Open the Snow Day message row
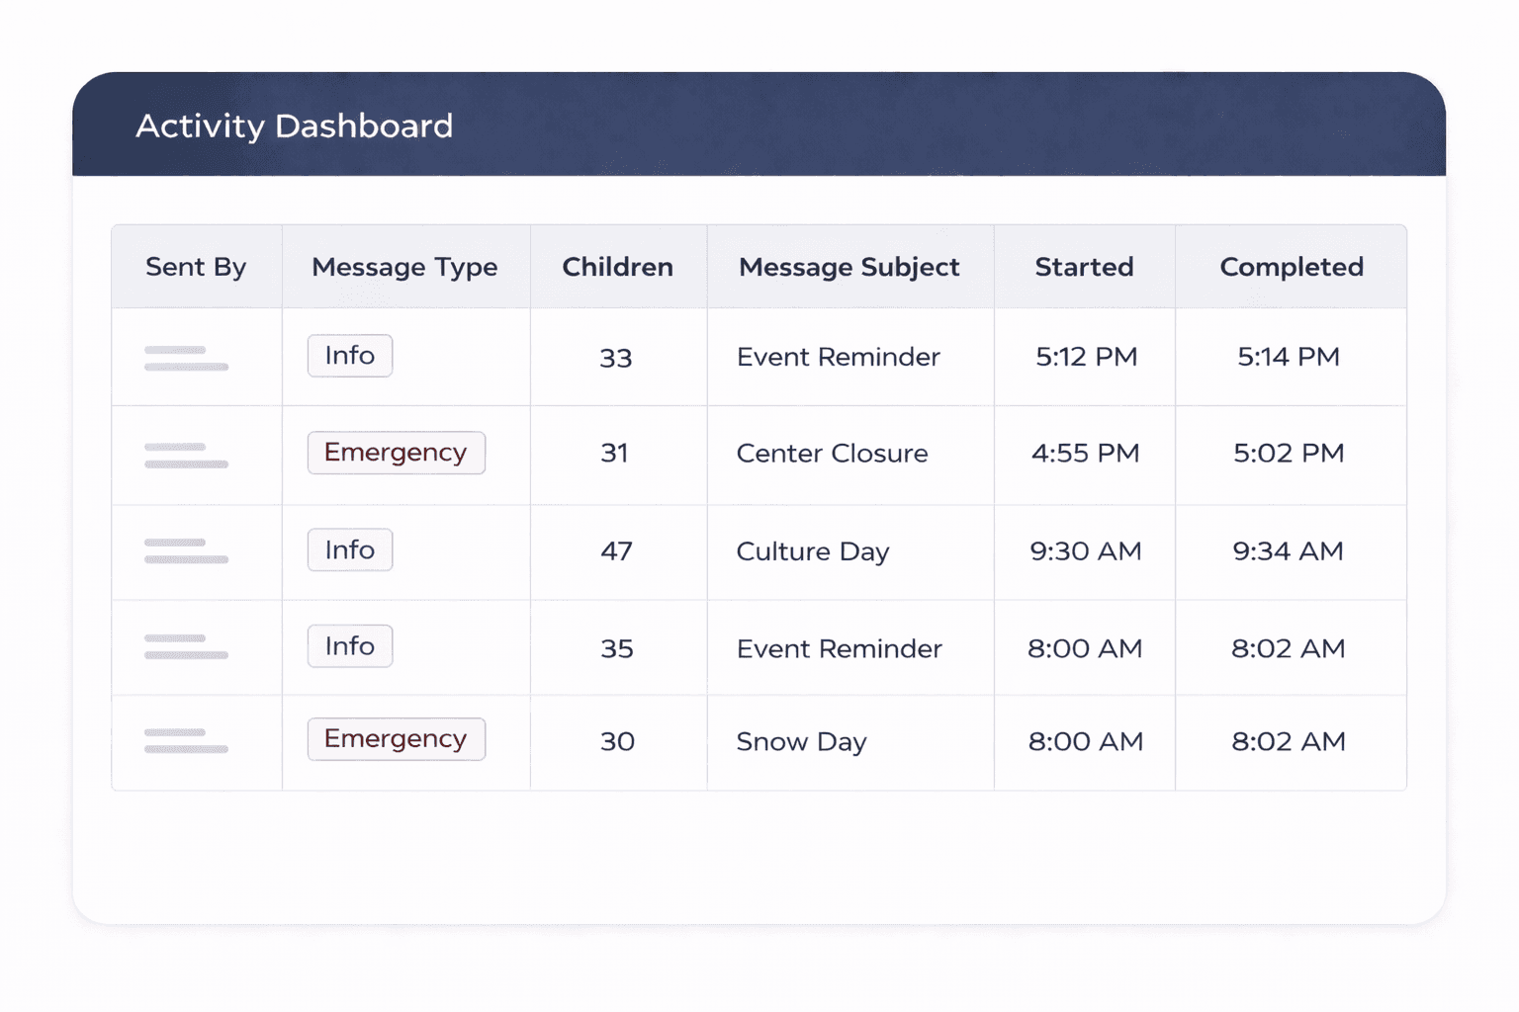Screen dimensions: 1519x1012 pos(801,741)
